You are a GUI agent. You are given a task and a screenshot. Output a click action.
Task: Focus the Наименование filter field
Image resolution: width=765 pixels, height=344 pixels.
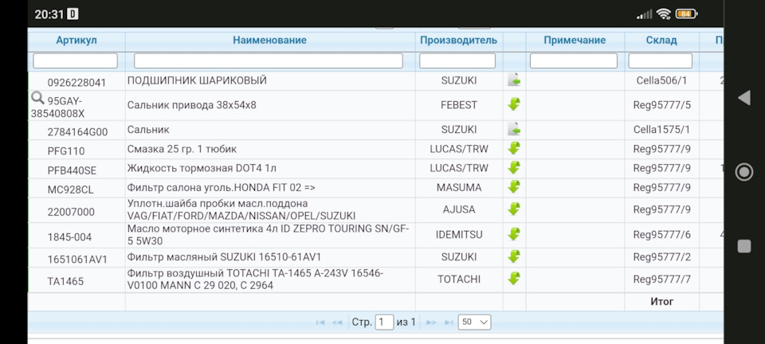269,61
